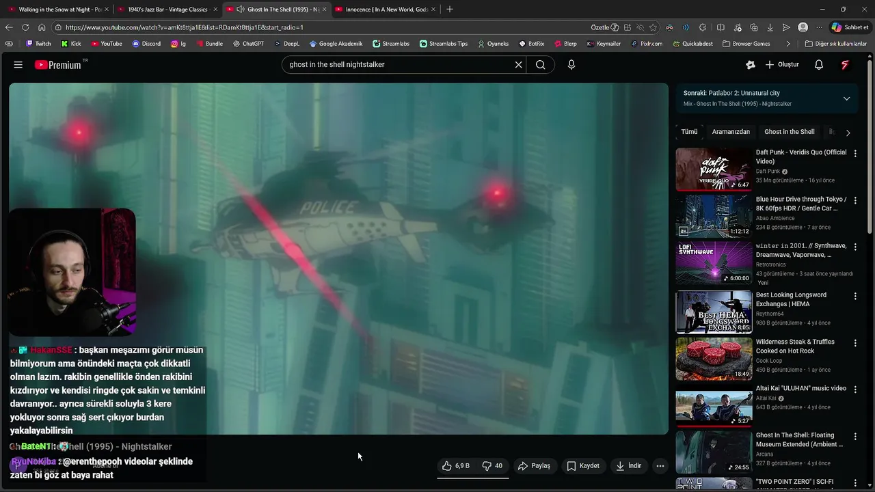
Task: Open options for Blue Hour Drive through Tokyo
Action: [855, 201]
